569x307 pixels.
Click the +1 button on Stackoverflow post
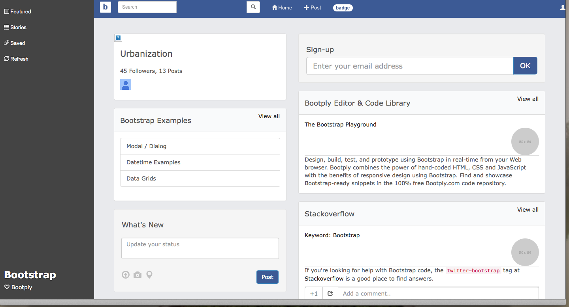(314, 293)
